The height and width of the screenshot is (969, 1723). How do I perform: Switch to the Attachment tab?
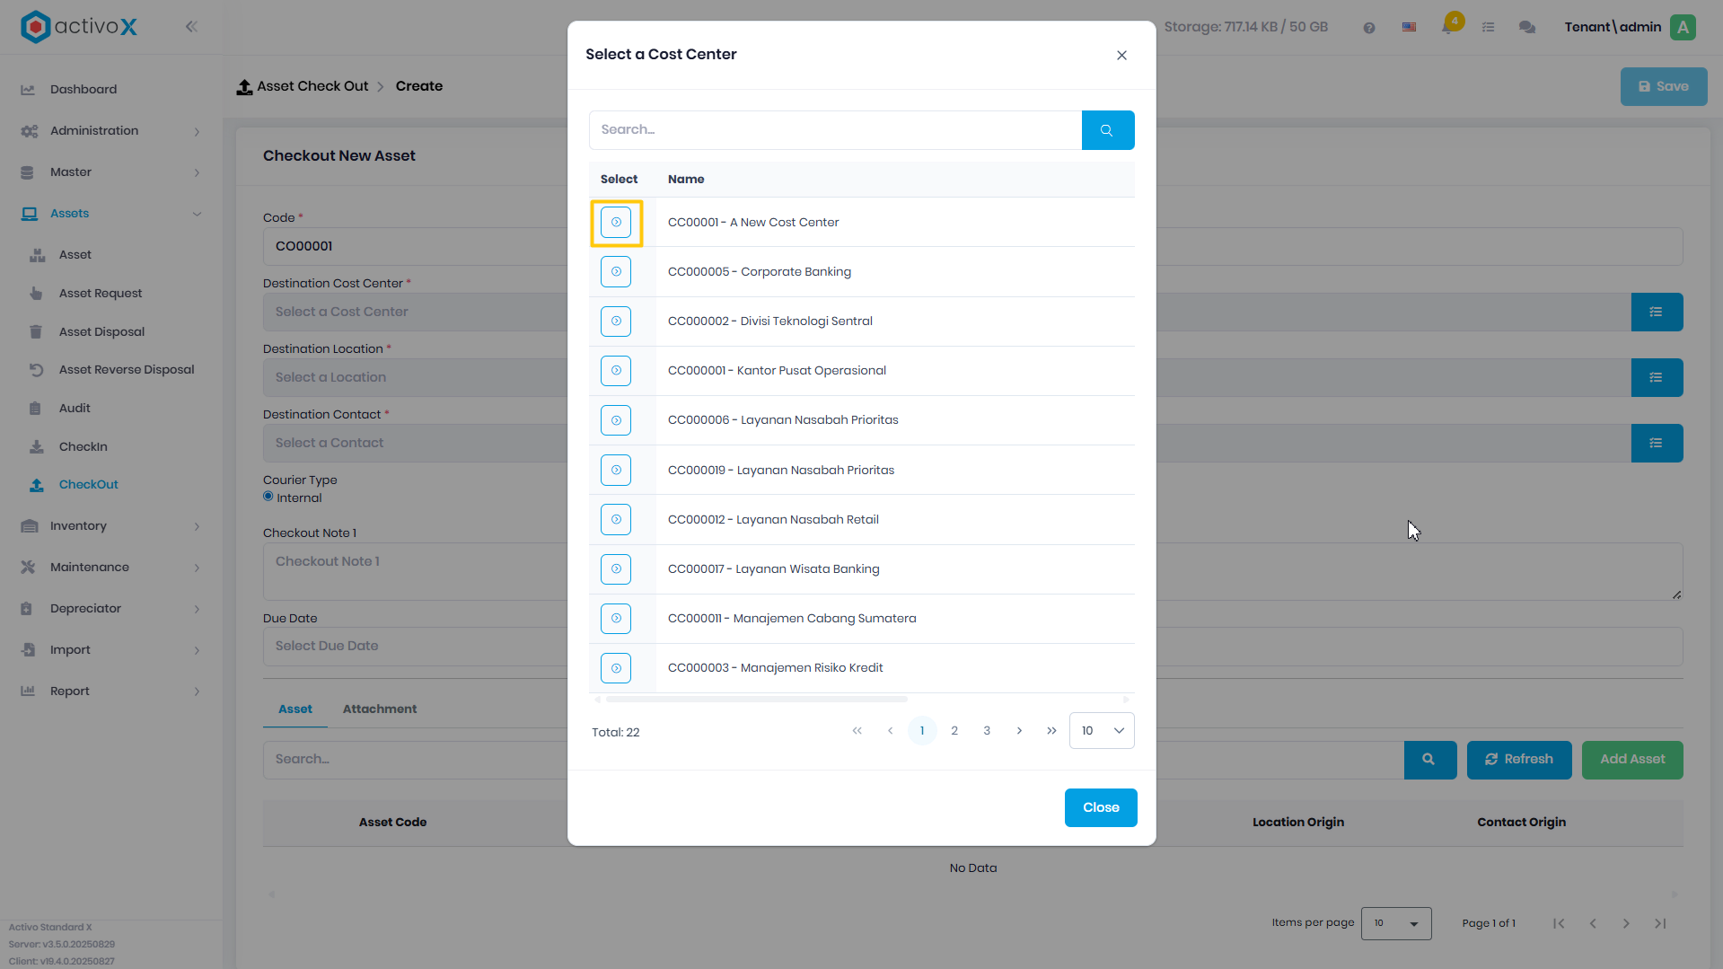coord(380,709)
